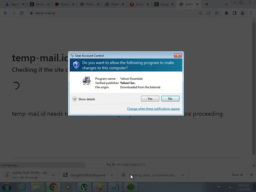256x192 pixels.
Task: Go back with the Chrome back arrow
Action: click(5, 13)
